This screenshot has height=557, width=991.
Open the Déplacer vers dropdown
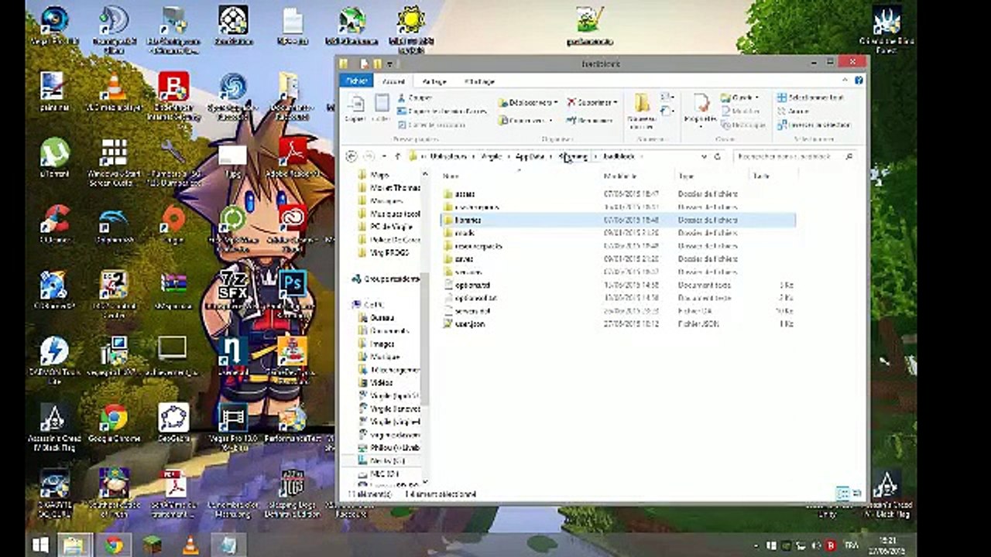[527, 102]
